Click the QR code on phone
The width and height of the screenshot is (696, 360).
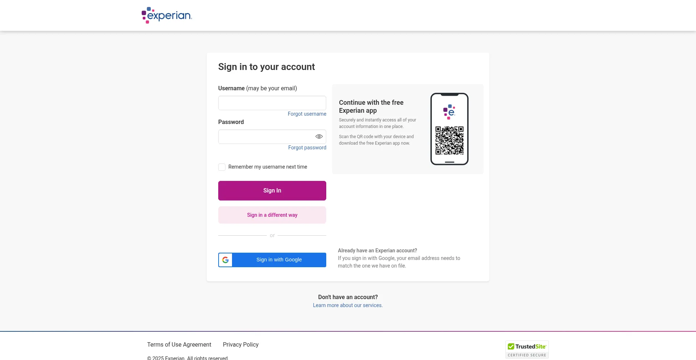point(449,140)
